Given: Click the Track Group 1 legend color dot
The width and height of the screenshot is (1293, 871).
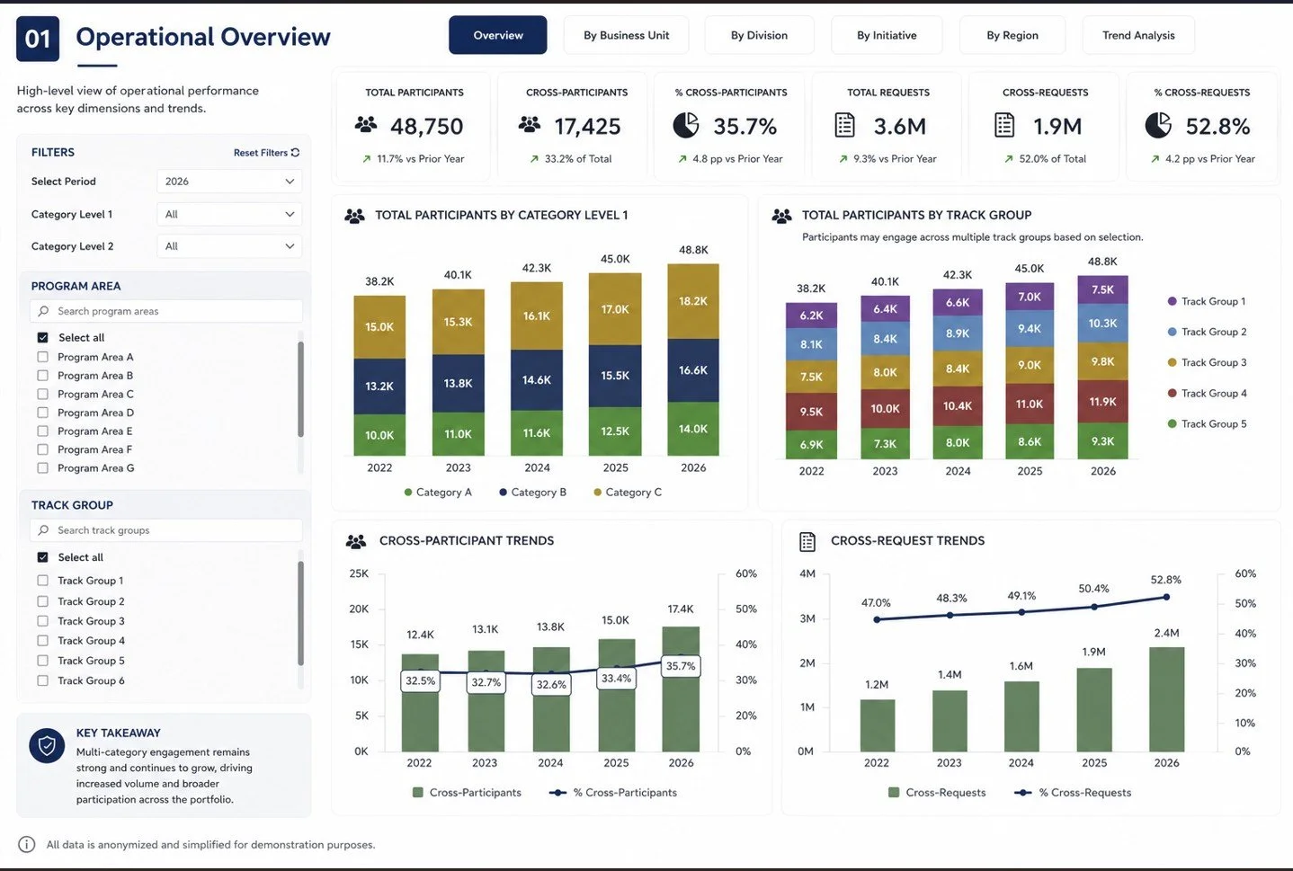Looking at the screenshot, I should click(x=1172, y=301).
